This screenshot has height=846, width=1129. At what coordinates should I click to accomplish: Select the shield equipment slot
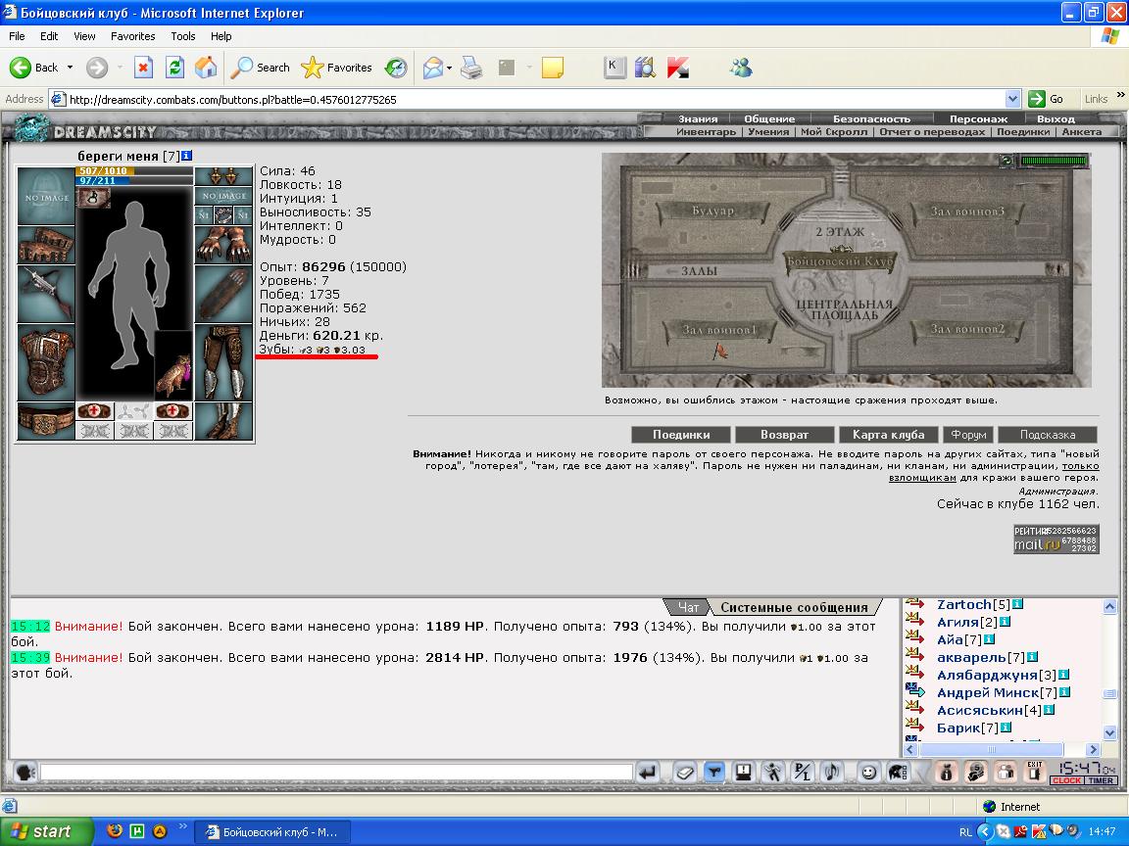click(223, 294)
